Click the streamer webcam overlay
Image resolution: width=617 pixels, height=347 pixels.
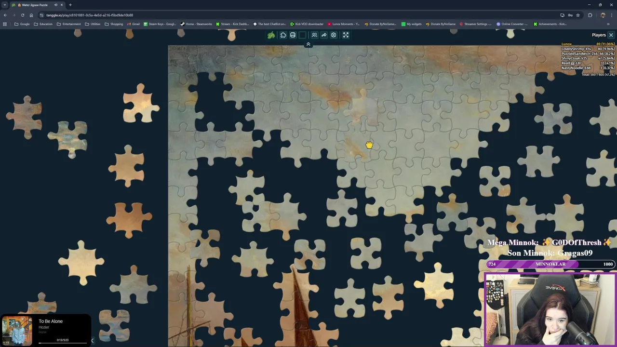click(x=550, y=309)
